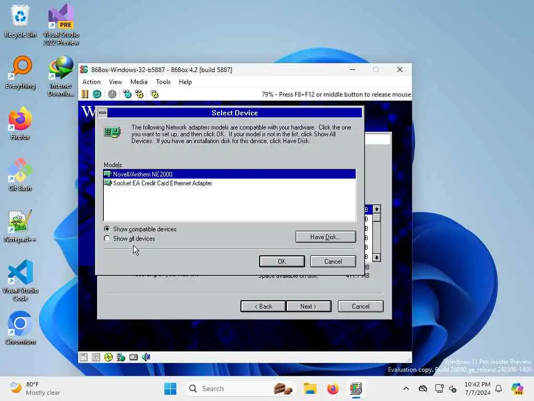Click the Select Device system menu box
This screenshot has width=534, height=401.
pyautogui.click(x=103, y=113)
